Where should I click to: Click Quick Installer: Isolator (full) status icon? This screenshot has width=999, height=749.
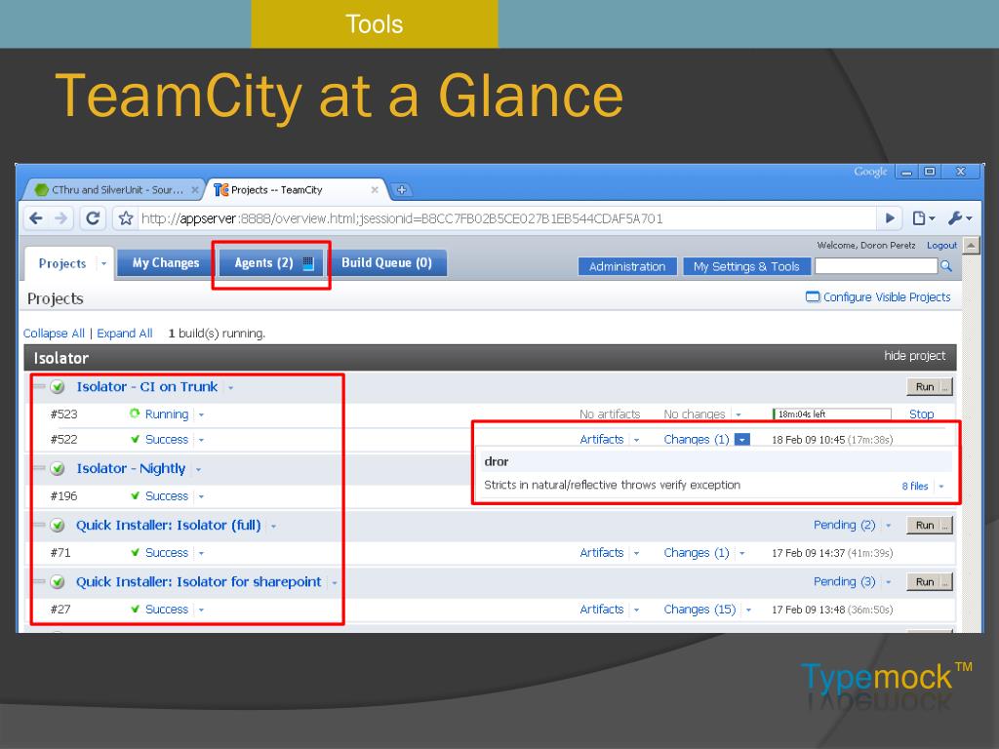(x=58, y=526)
